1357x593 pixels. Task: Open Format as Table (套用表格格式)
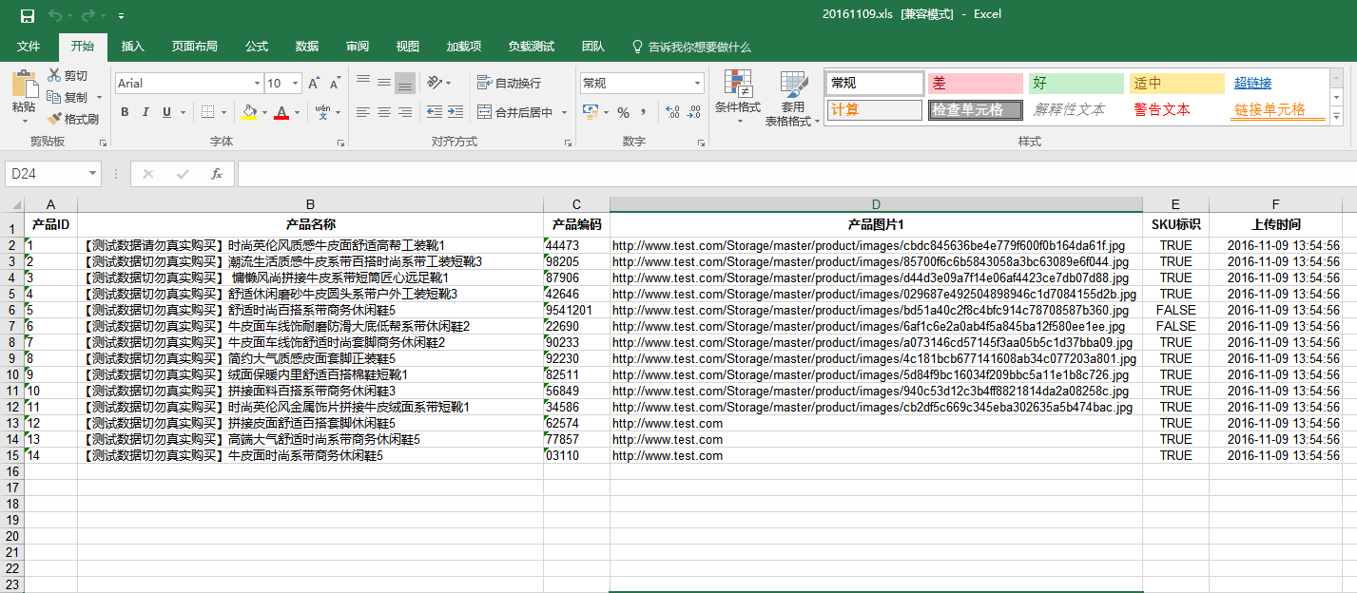point(793,99)
